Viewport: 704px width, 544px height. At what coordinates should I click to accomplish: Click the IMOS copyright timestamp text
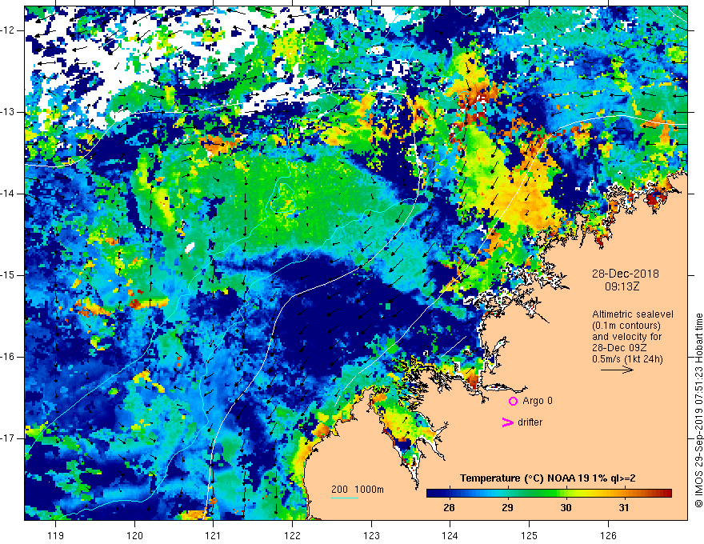698,410
